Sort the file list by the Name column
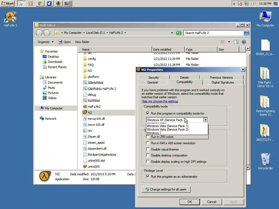 [115, 50]
